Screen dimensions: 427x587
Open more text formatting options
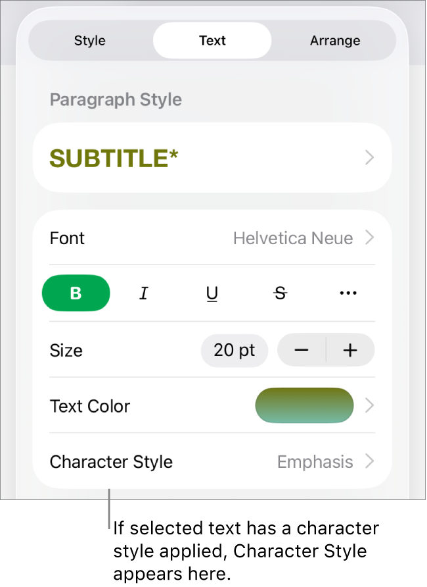point(348,293)
